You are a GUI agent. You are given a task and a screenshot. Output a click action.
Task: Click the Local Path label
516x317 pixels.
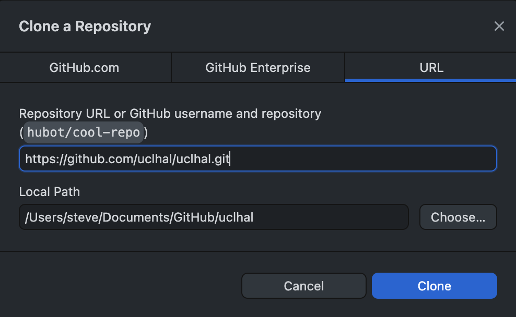(x=49, y=192)
